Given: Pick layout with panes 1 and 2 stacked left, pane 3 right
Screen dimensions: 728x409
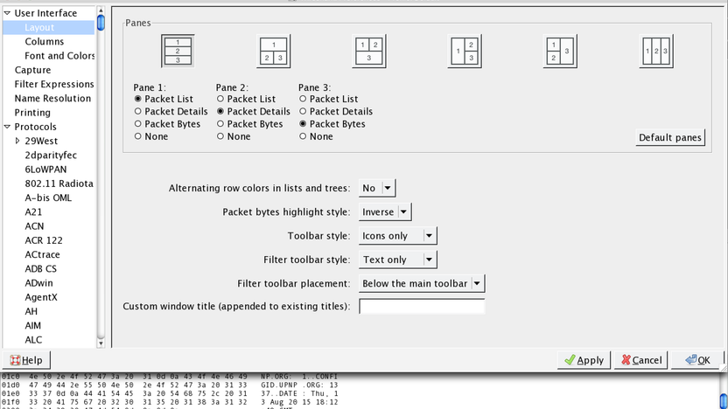Looking at the screenshot, I should [560, 51].
